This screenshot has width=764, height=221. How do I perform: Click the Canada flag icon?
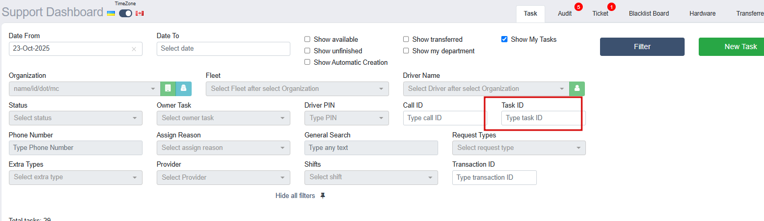pyautogui.click(x=139, y=13)
